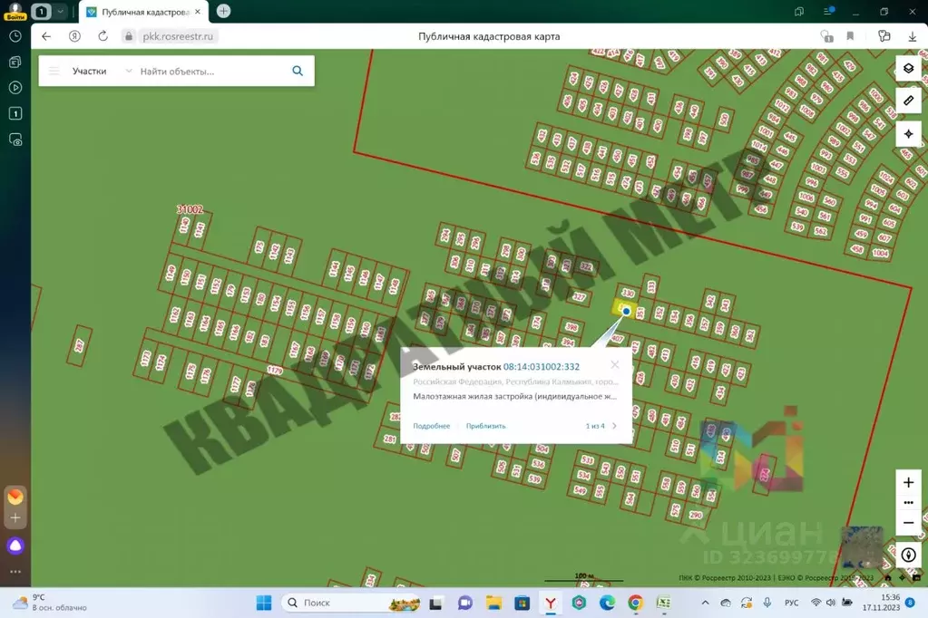Screen dimensions: 928x618
Task: Select the measurement ruler tool
Action: 908,101
